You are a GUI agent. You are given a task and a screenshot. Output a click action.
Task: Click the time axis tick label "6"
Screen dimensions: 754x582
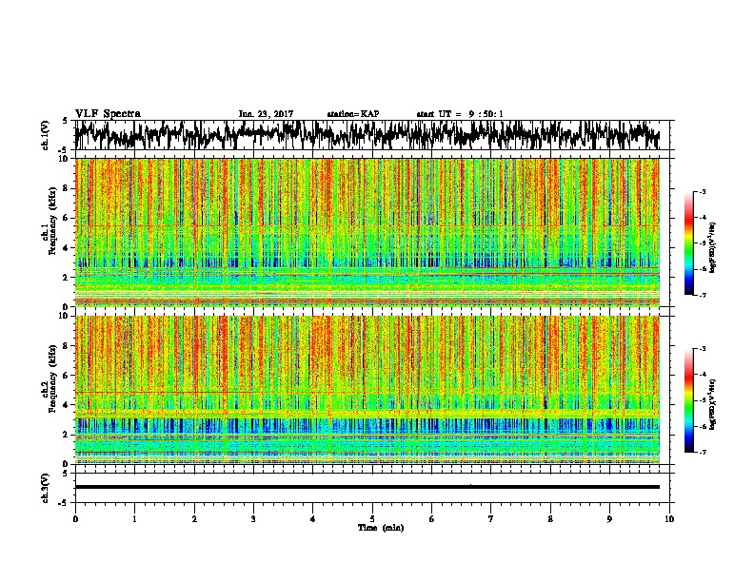pos(432,519)
